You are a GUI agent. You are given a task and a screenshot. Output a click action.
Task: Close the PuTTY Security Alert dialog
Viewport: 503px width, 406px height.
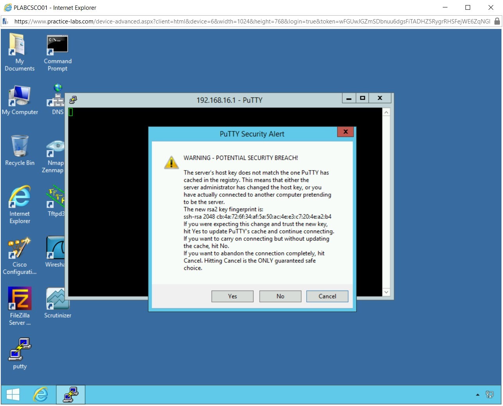(x=345, y=132)
